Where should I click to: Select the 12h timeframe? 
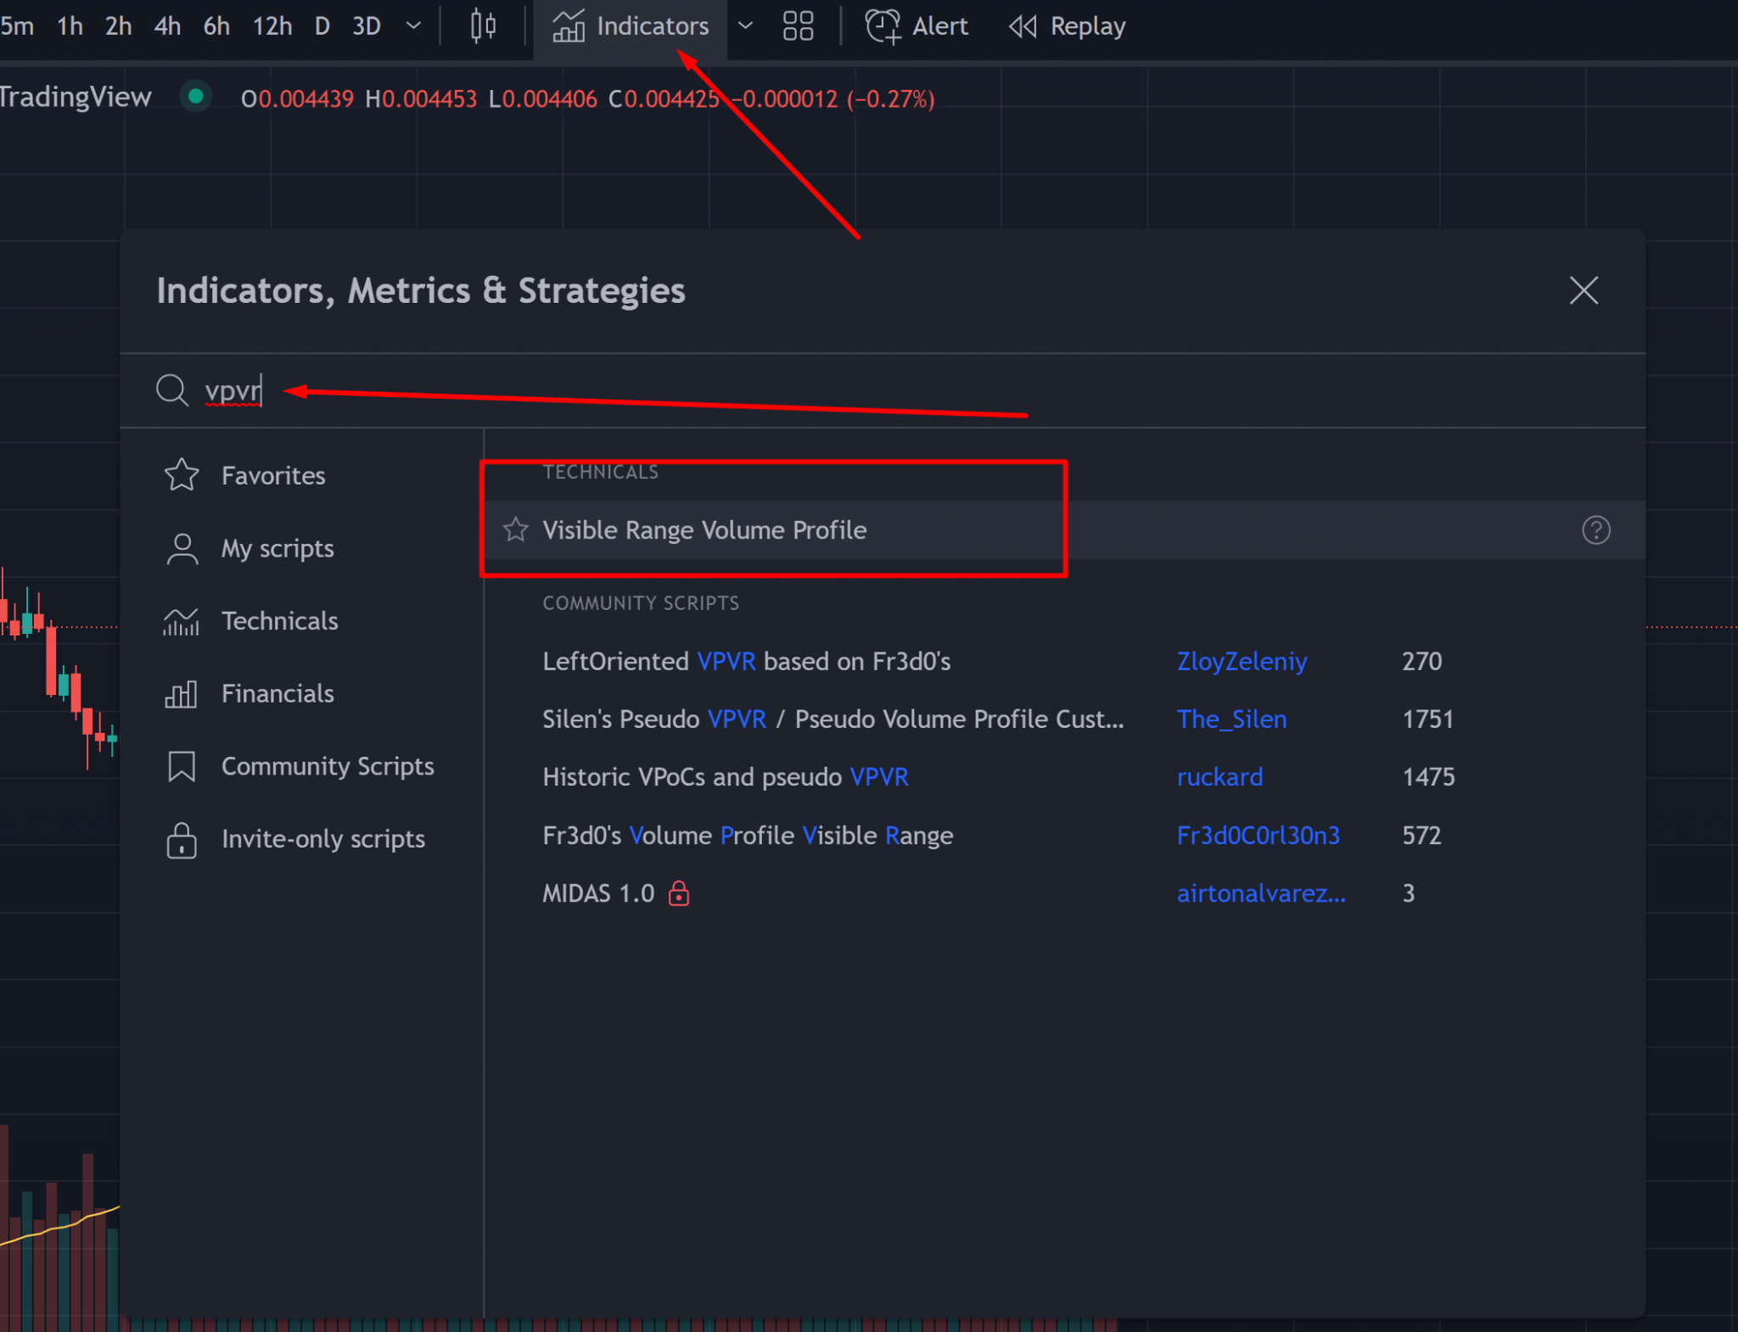click(x=272, y=26)
